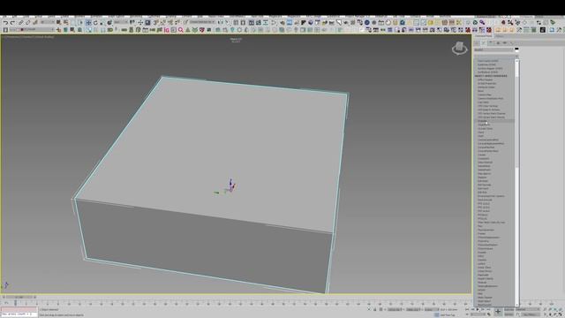Toggle the Snaps Toggle button
This screenshot has height=318, width=565.
point(155,23)
